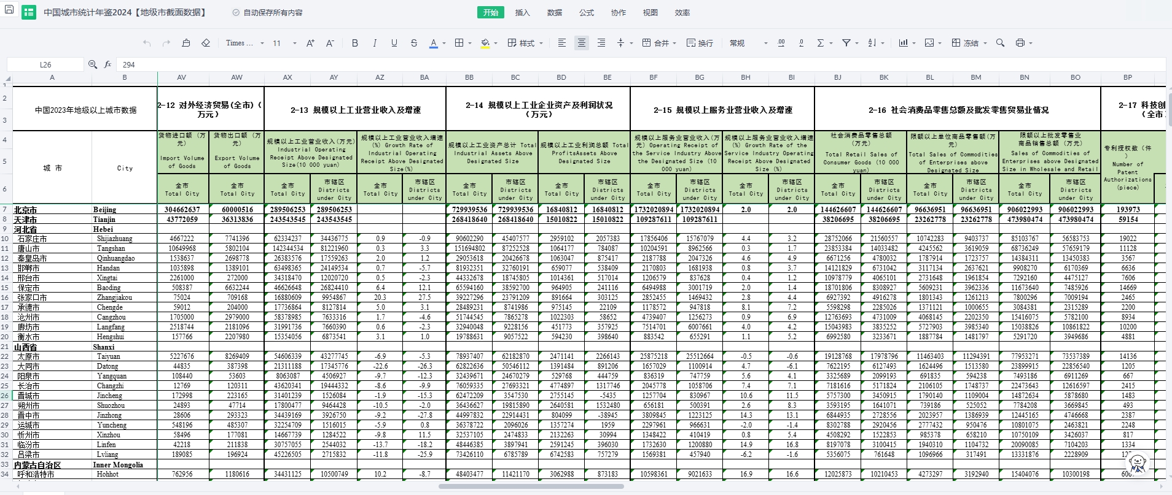Toggle underline formatting

394,43
